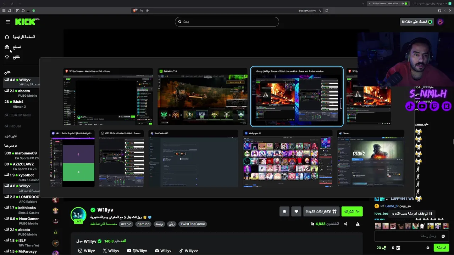Click the green Chat send button
This screenshot has width=454, height=255.
tap(441, 248)
